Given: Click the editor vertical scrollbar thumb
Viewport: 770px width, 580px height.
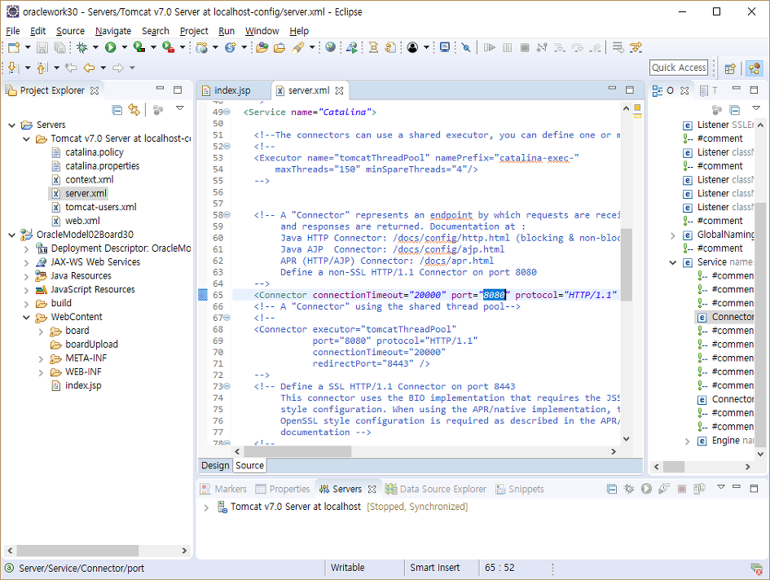Looking at the screenshot, I should (626, 263).
